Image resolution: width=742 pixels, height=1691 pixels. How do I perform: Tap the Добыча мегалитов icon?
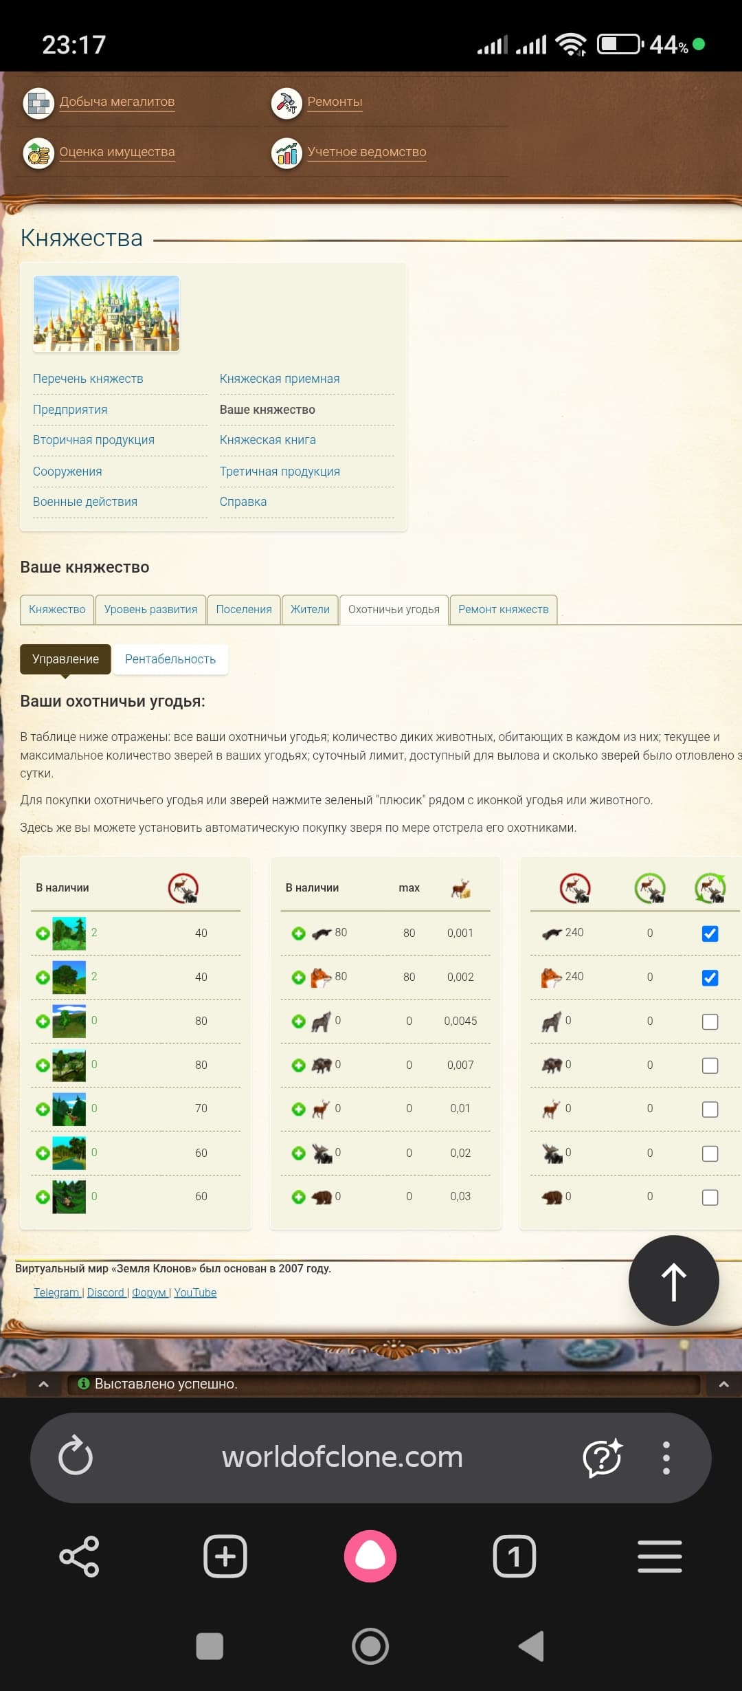point(38,103)
